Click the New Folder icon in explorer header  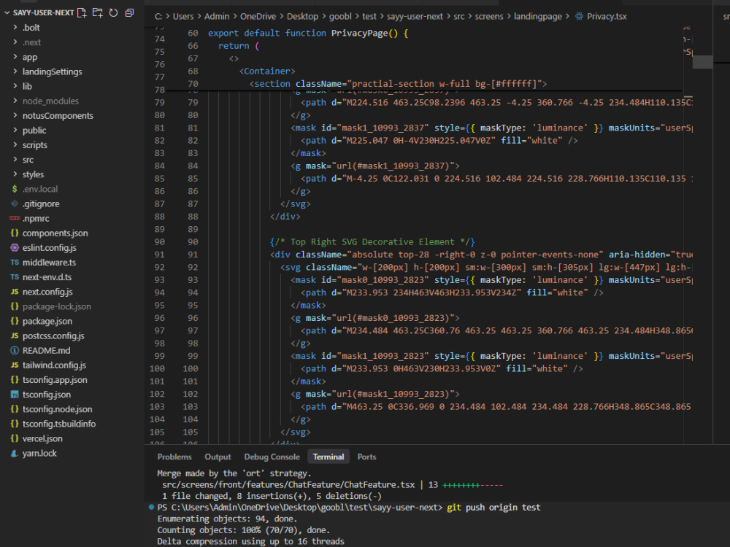97,12
